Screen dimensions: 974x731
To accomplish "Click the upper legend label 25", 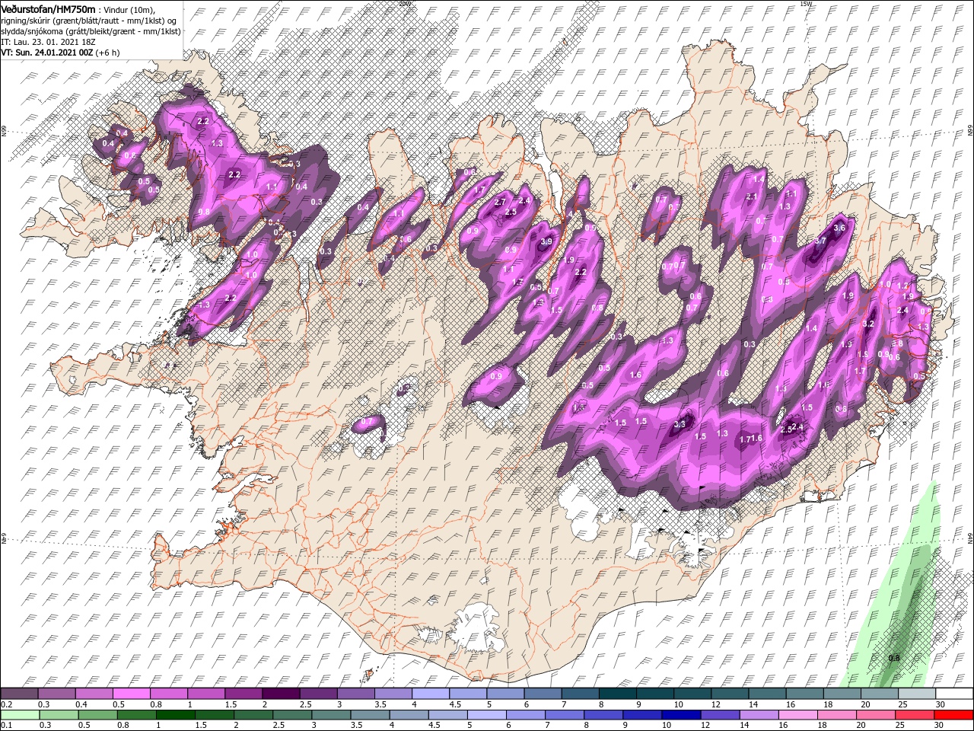I will pyautogui.click(x=904, y=704).
